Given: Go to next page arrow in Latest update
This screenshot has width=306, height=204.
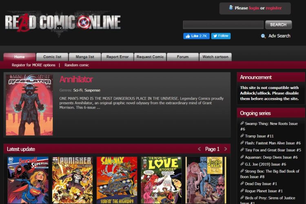Looking at the screenshot, I should (x=226, y=149).
